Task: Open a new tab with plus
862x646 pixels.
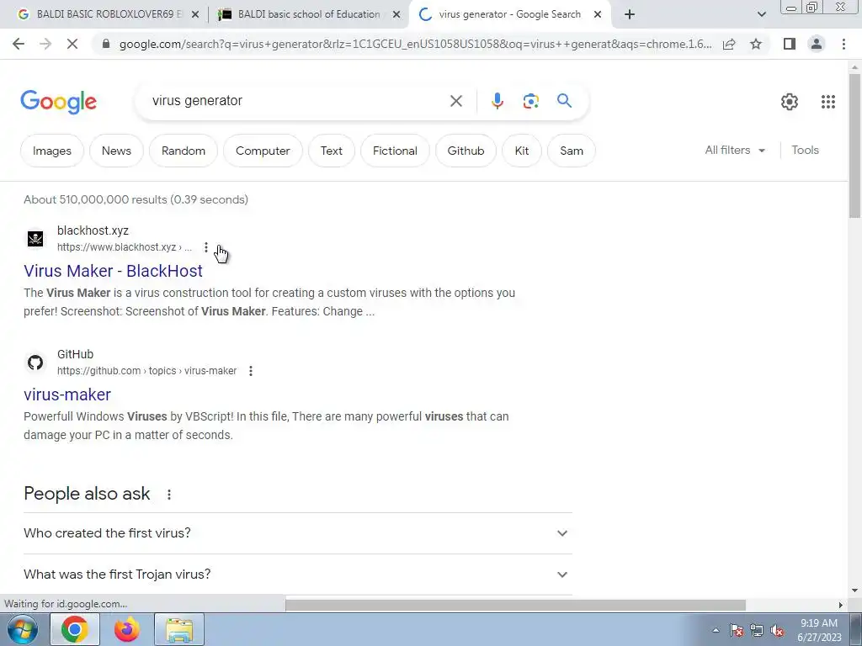Action: click(x=630, y=15)
